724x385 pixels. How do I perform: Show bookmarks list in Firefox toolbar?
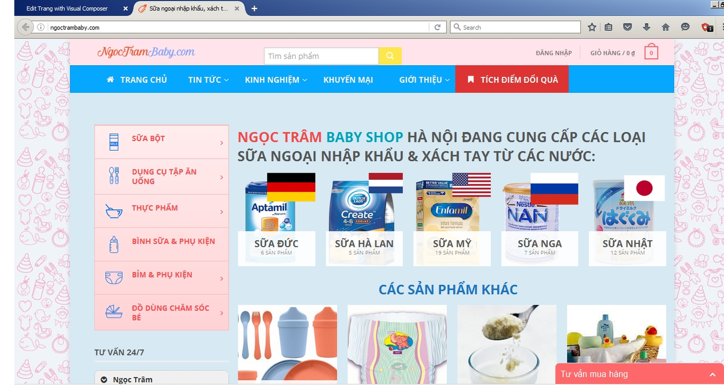(608, 27)
